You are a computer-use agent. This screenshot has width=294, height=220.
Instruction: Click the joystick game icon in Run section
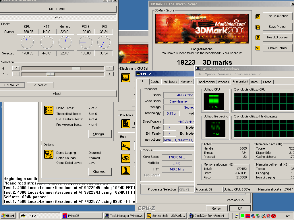pyautogui.click(x=126, y=170)
